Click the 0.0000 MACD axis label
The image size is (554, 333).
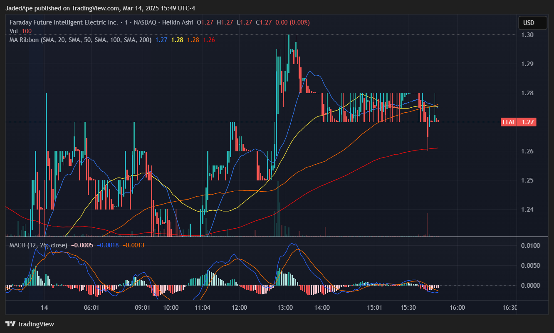point(530,286)
